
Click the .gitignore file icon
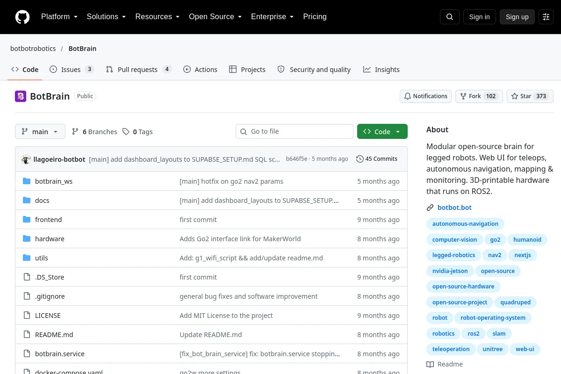27,296
